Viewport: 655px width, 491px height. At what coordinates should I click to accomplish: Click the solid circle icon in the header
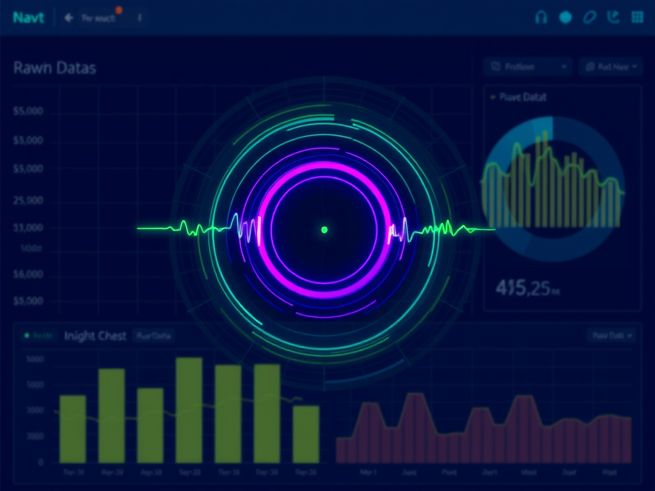pos(565,17)
